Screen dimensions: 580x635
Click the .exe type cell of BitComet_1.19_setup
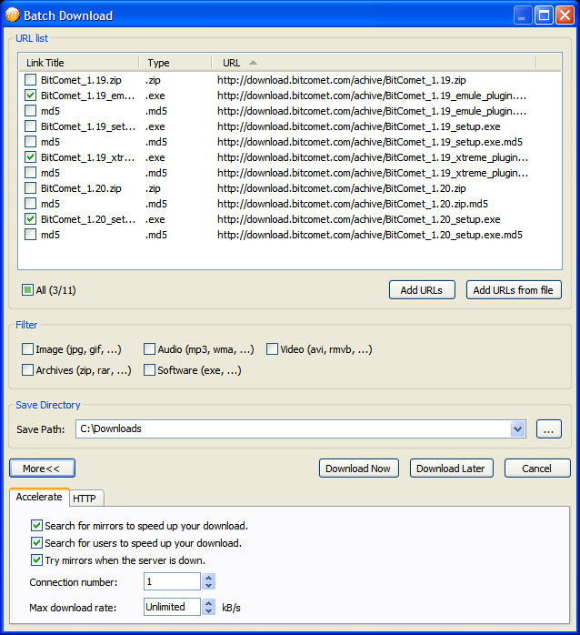click(x=155, y=126)
